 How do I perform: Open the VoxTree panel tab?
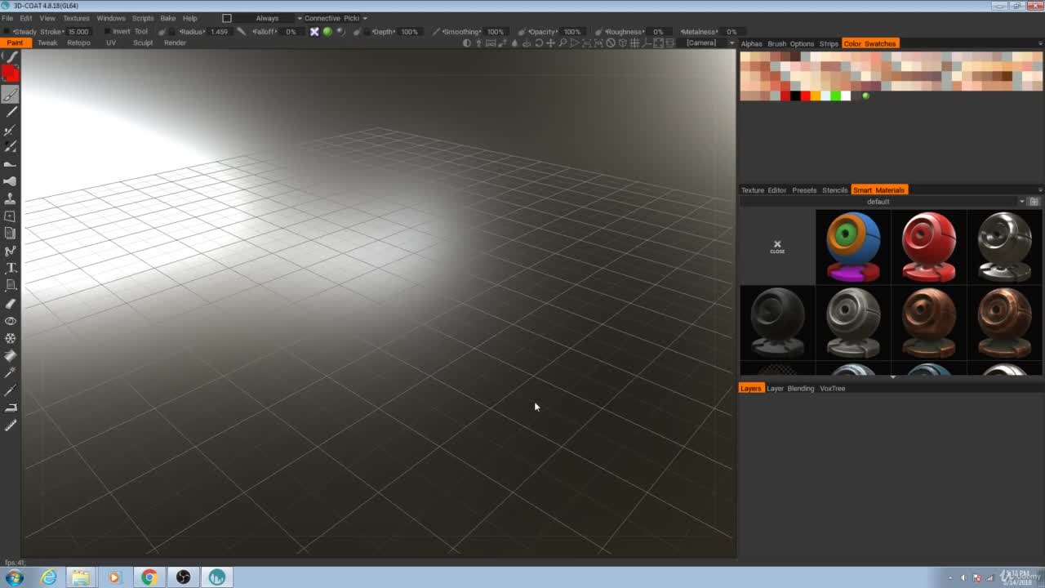click(x=832, y=389)
